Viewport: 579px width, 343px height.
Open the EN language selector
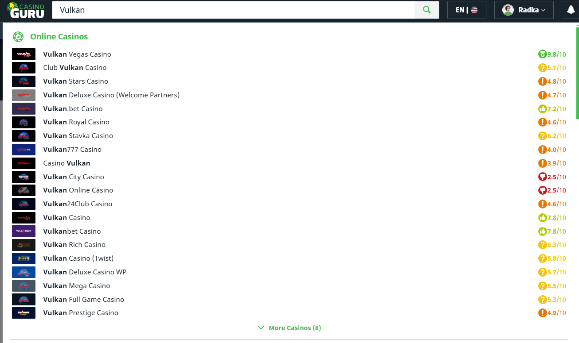(466, 10)
